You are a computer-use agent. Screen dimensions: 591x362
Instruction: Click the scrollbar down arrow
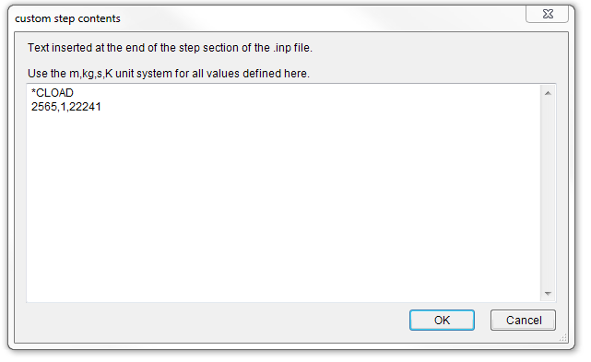(x=548, y=294)
